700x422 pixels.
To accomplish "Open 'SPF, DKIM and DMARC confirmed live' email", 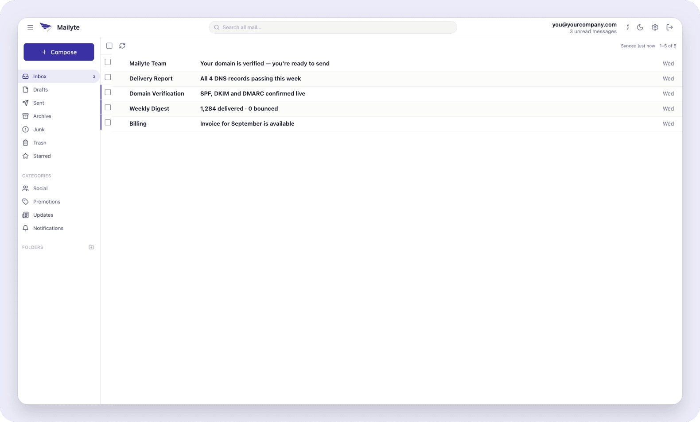I will [x=253, y=94].
